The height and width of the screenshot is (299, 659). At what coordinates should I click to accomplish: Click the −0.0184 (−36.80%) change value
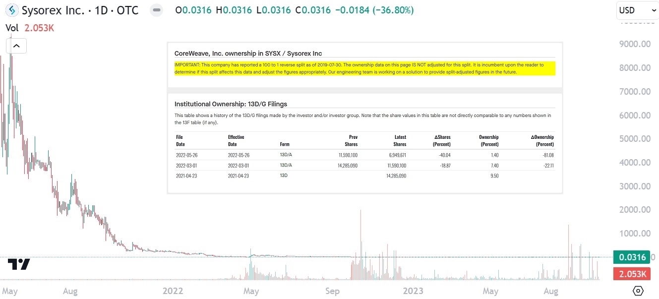374,10
